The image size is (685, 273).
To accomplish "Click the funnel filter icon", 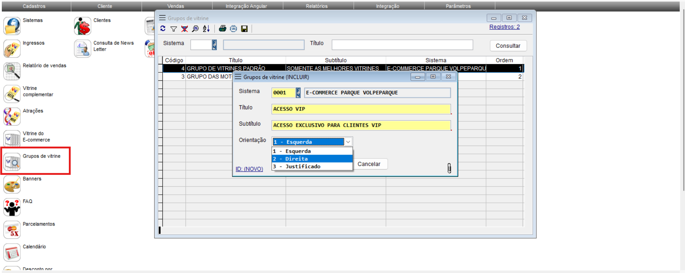I will 174,29.
